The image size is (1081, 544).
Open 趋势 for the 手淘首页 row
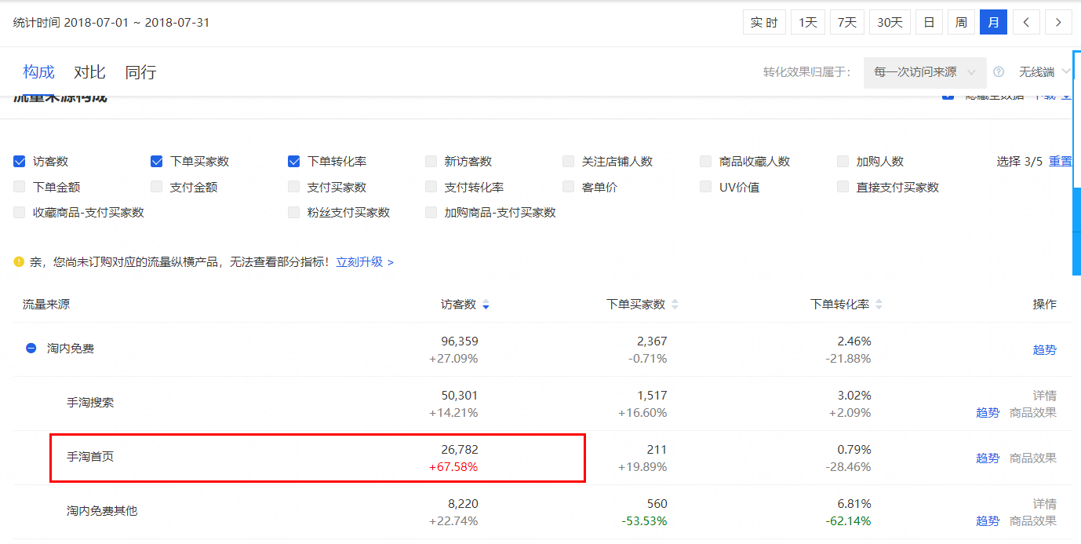coord(988,458)
